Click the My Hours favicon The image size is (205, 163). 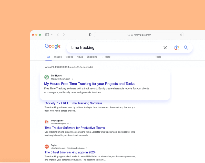(x=47, y=77)
